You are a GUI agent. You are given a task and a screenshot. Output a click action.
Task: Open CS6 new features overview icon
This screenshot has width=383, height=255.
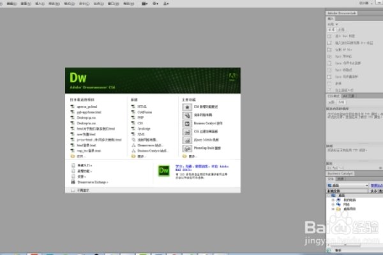[x=187, y=107]
